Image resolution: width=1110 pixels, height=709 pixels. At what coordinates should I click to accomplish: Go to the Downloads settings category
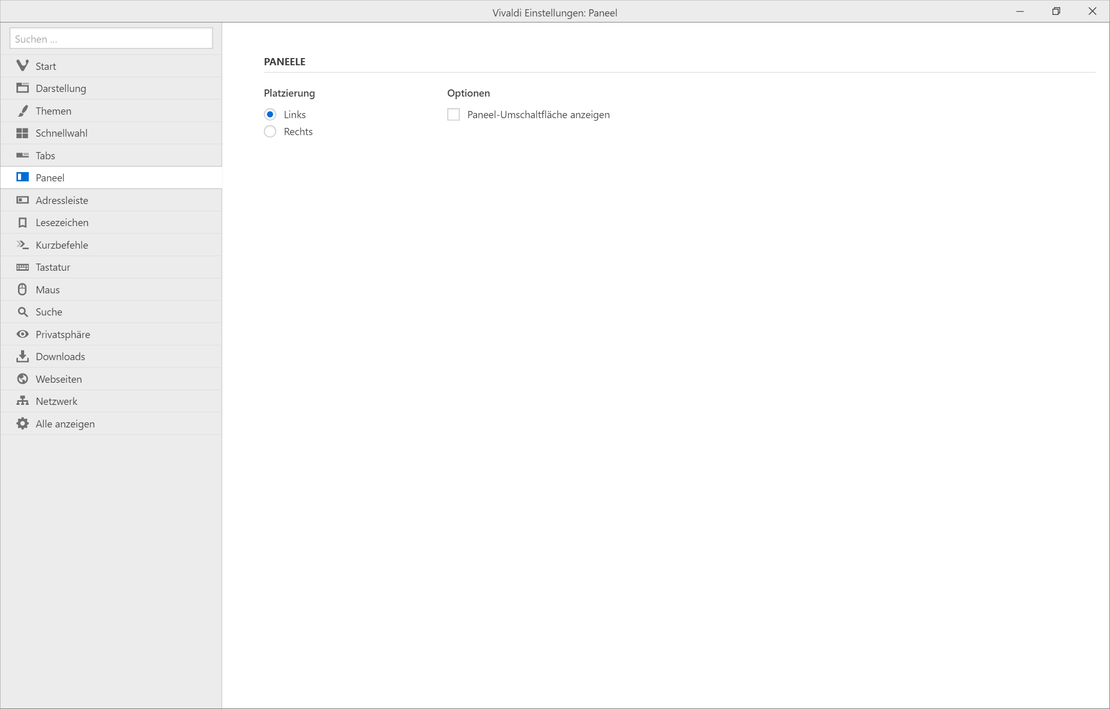[x=60, y=357]
